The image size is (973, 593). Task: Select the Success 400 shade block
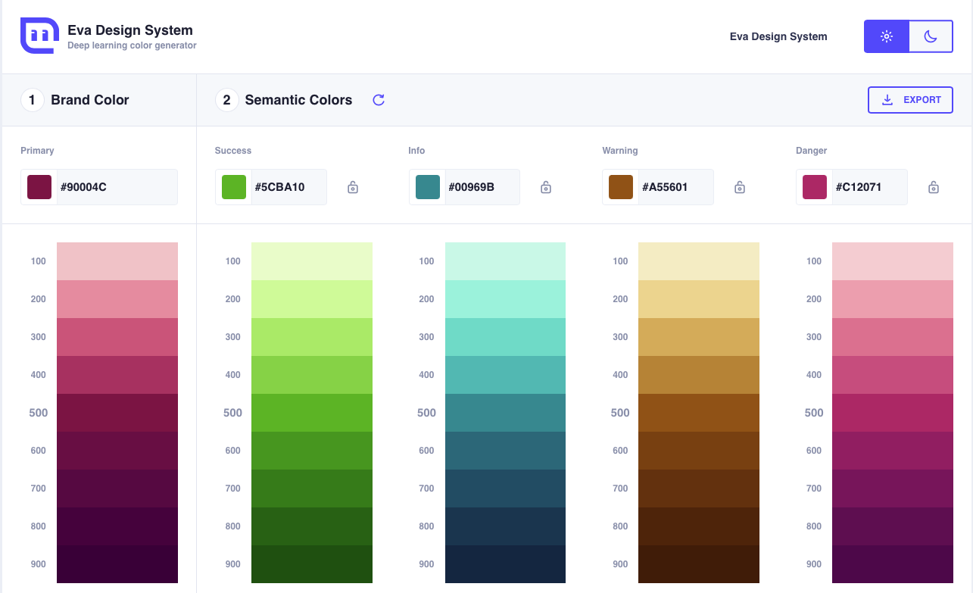click(312, 375)
